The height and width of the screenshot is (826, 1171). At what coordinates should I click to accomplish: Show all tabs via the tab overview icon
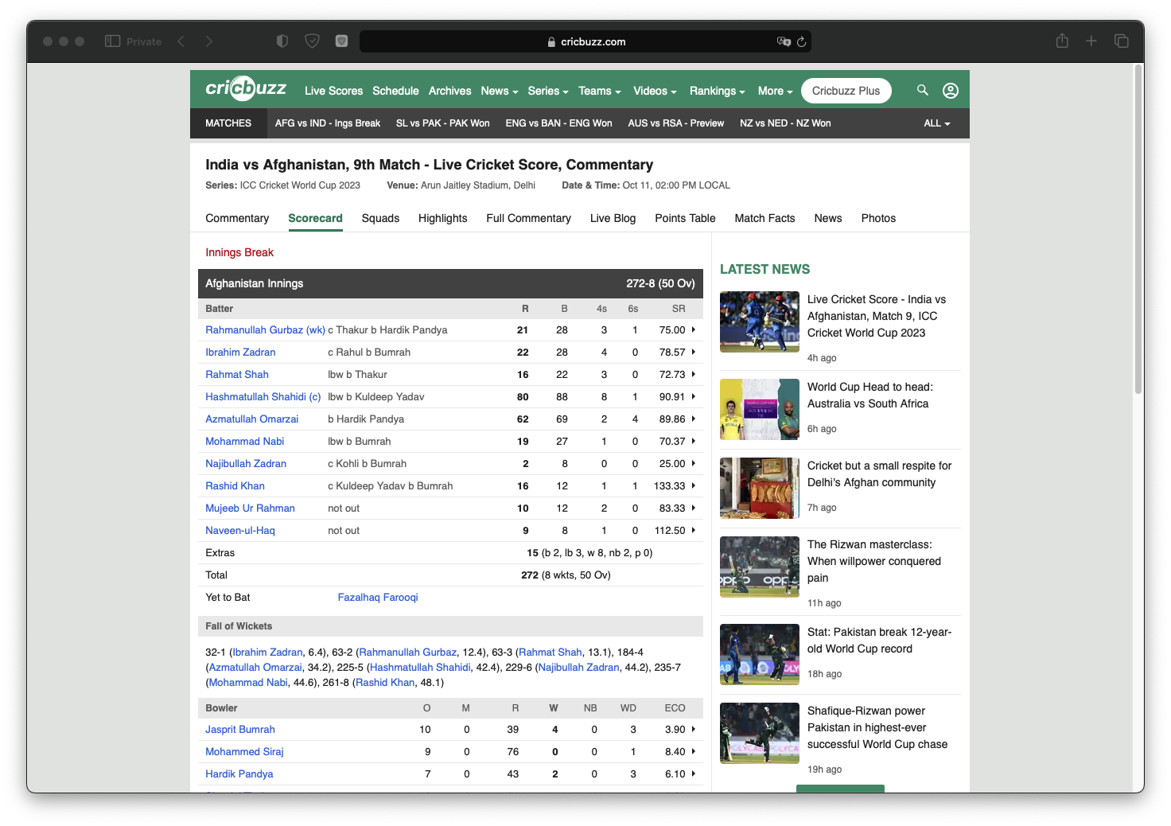coord(1122,41)
